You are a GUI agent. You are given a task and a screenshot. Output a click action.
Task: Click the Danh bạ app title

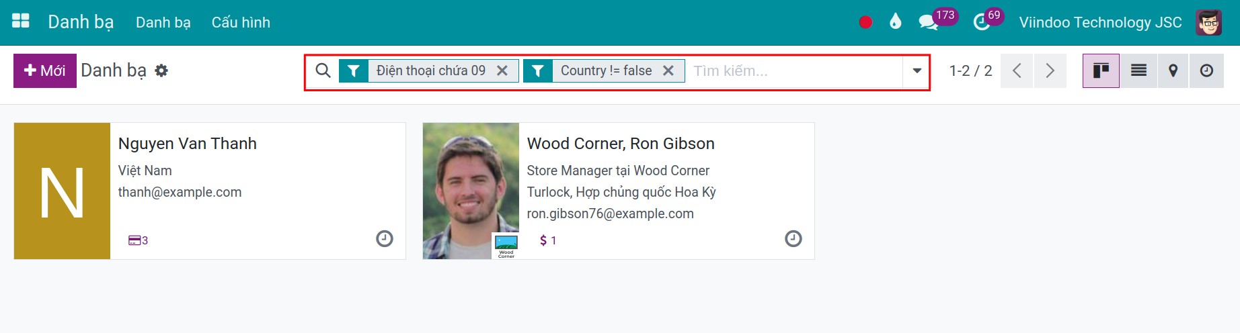81,22
